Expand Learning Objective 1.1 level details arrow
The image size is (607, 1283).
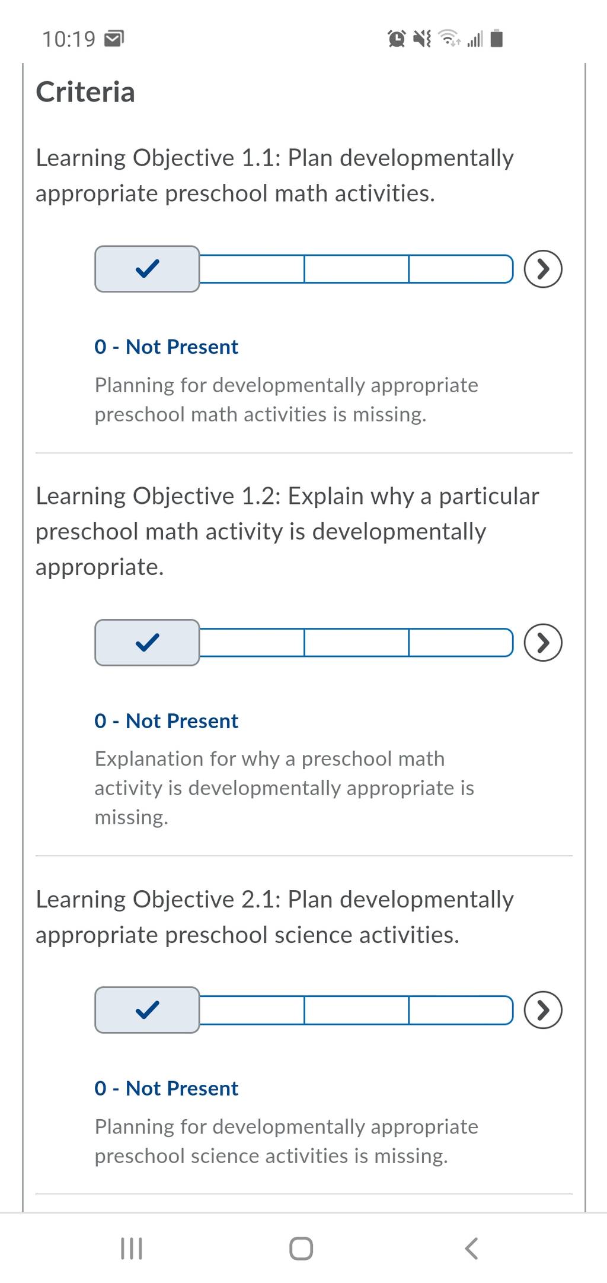click(x=543, y=269)
